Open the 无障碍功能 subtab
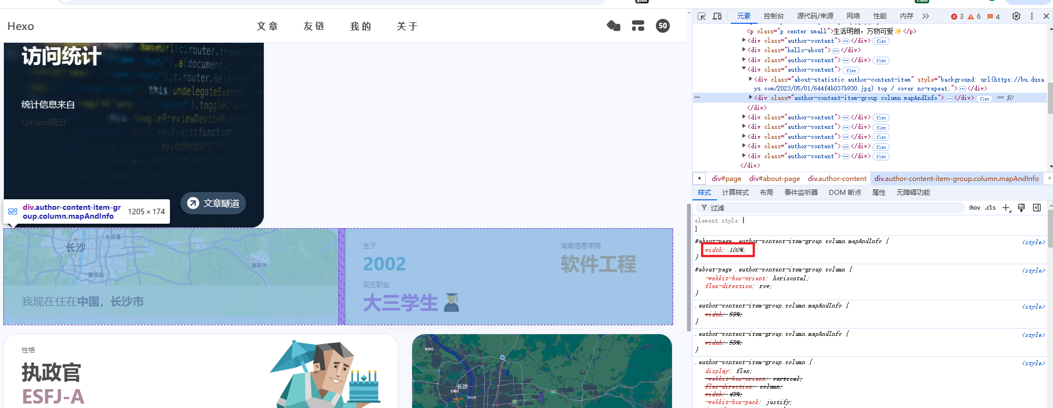This screenshot has width=1053, height=408. pos(913,193)
